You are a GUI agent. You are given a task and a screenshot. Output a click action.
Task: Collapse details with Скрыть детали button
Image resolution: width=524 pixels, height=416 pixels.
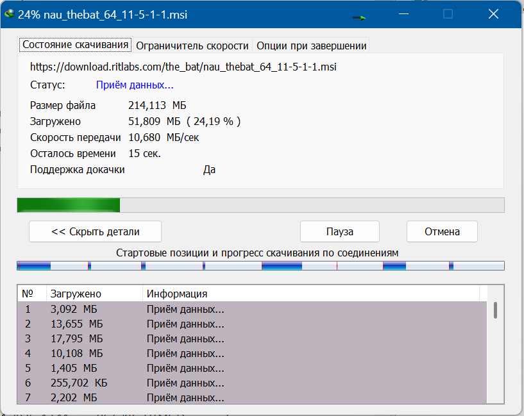95,231
